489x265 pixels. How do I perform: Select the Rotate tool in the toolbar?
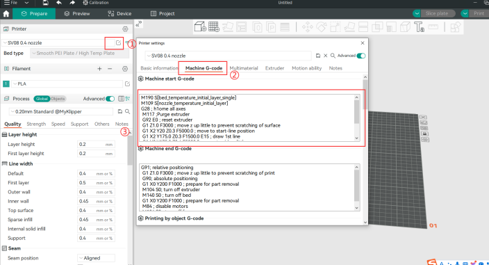coord(321,27)
